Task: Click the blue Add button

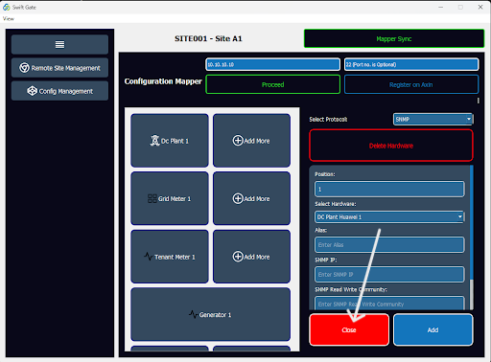Action: 433,329
